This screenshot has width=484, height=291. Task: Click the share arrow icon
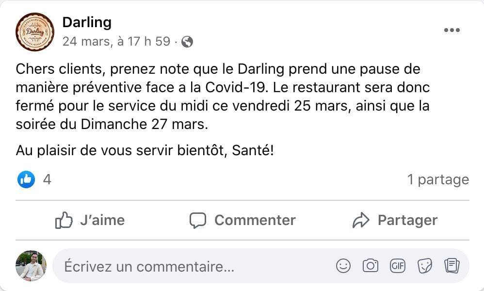point(361,221)
